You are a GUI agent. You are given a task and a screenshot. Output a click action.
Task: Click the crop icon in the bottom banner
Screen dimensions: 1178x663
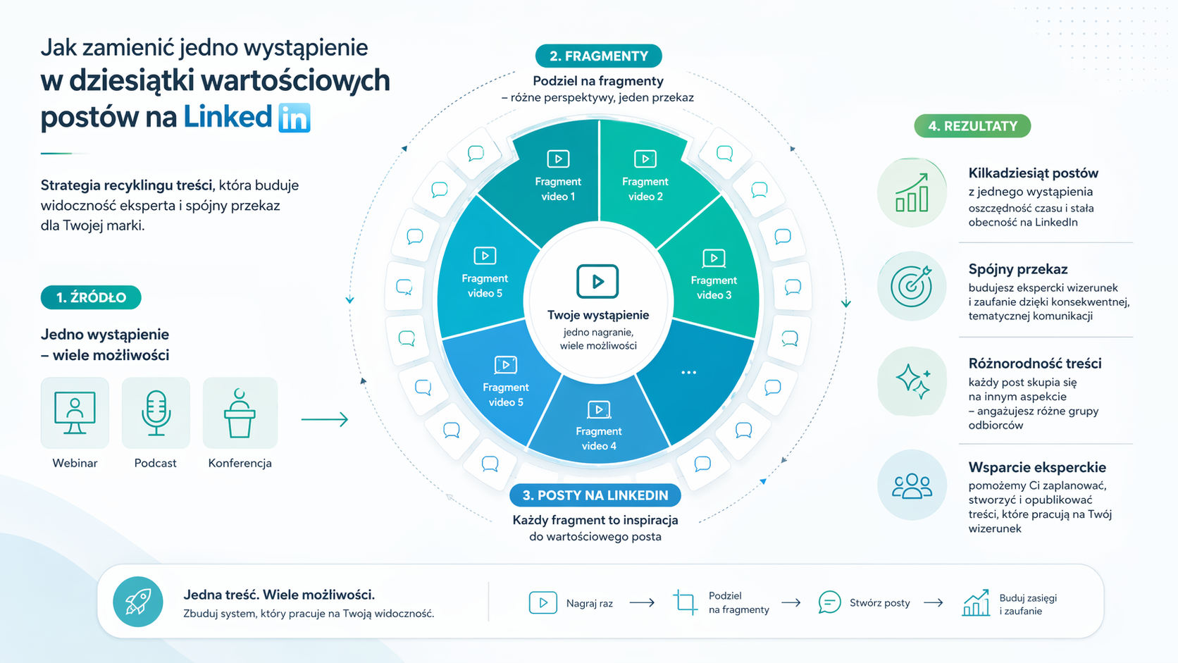pos(685,602)
